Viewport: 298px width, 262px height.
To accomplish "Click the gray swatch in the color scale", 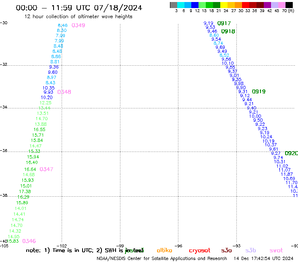I will [x=174, y=5].
